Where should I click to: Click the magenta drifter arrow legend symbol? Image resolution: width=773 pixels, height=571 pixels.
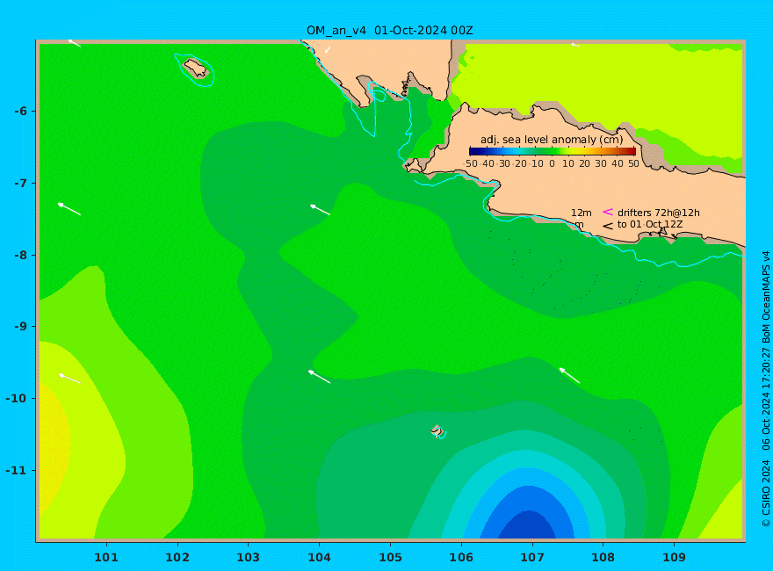click(608, 212)
